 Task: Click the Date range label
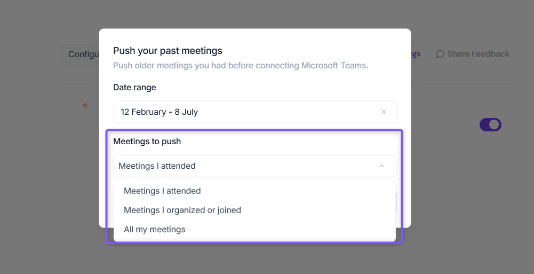[x=134, y=88]
